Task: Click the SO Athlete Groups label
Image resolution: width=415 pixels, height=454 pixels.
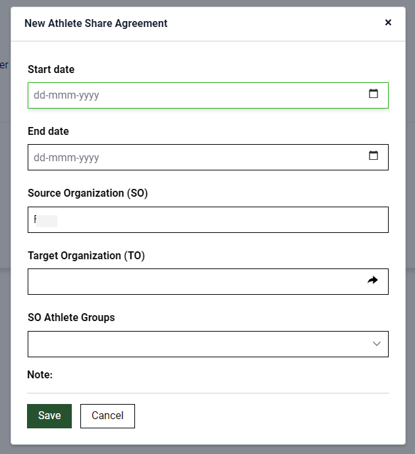Action: (x=71, y=318)
